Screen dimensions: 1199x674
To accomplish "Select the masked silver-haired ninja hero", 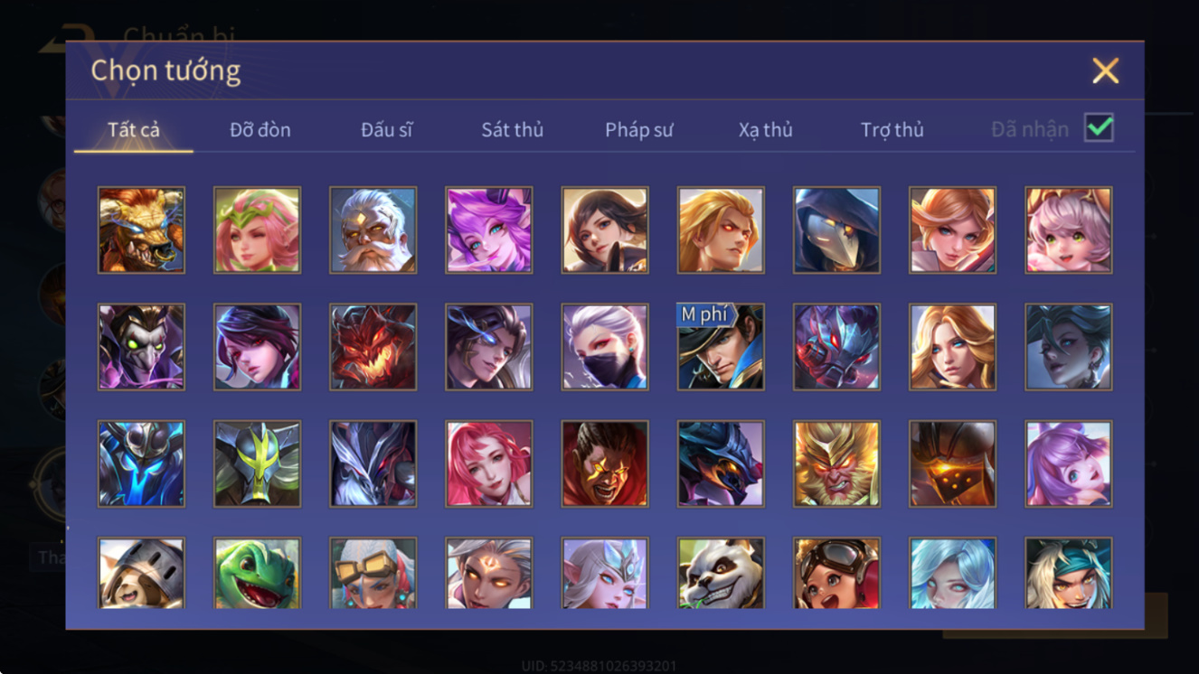I will pos(605,347).
